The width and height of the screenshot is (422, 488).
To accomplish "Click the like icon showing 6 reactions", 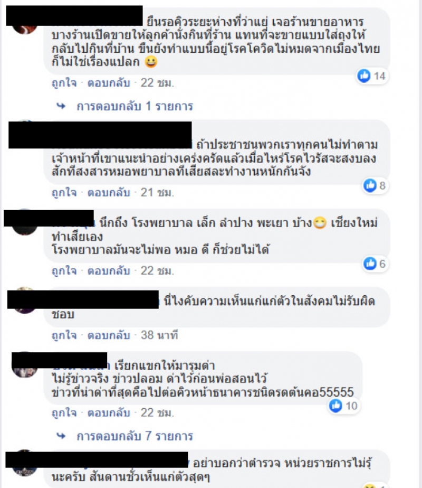I will pyautogui.click(x=370, y=264).
